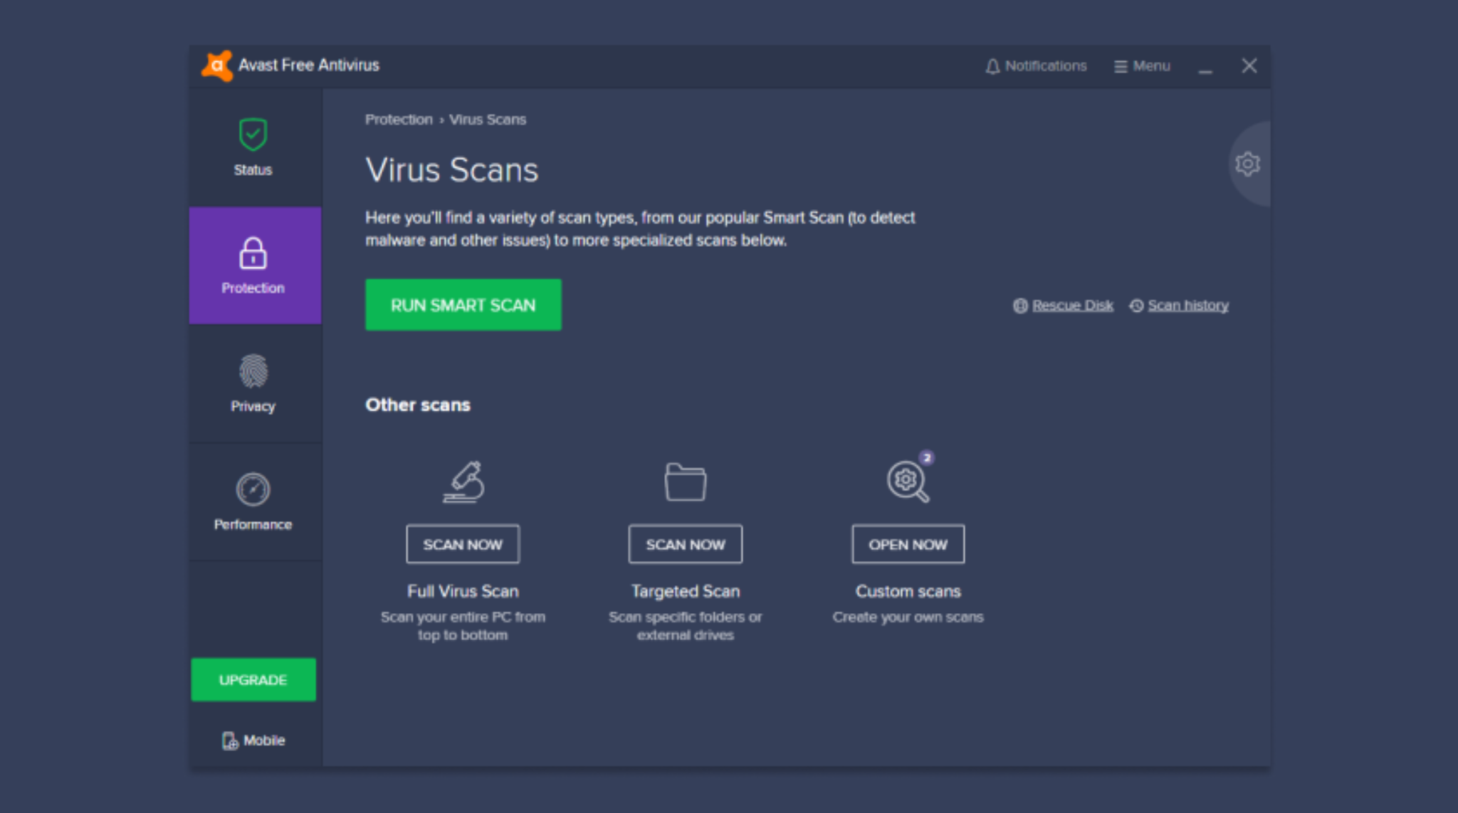The image size is (1458, 813).
Task: Click the Virus Scans page heading
Action: (452, 170)
